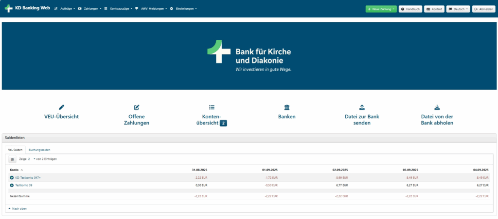
Task: Open the AWV-Meldungen menu
Action: tap(151, 9)
